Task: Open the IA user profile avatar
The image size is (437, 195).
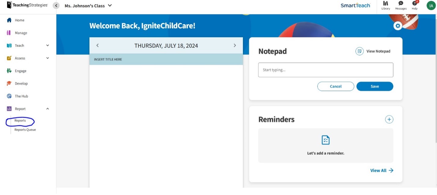Action: [431, 6]
